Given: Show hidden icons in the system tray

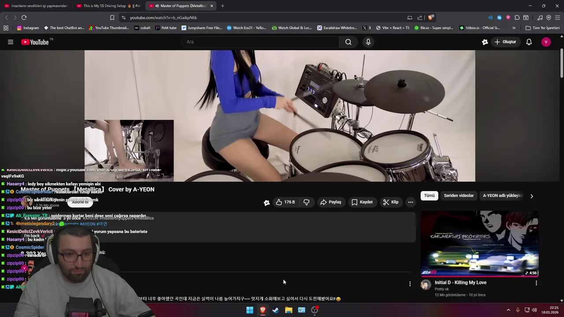Looking at the screenshot, I should [x=508, y=310].
